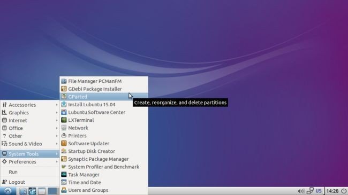The width and height of the screenshot is (348, 195).
Task: Open GParted partition editor
Action: (104, 97)
